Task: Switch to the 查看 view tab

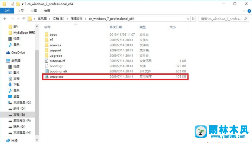Action: (47, 11)
